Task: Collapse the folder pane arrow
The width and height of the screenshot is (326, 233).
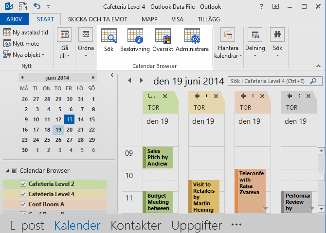Action: click(x=112, y=75)
